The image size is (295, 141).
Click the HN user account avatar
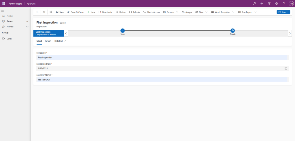[x=291, y=3]
